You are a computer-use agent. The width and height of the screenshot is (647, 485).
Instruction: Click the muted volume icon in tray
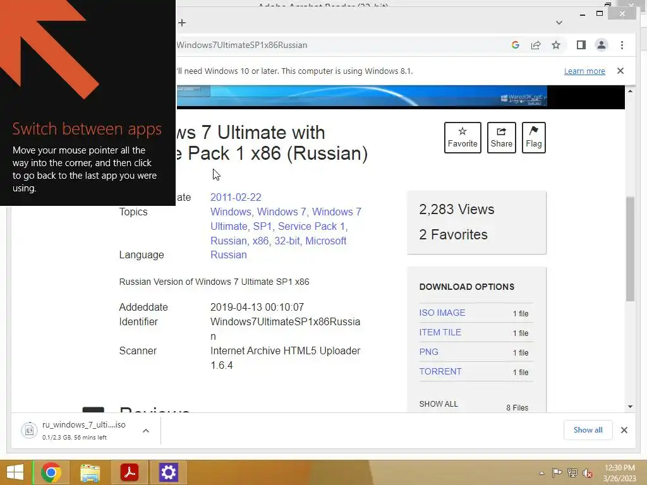pos(588,473)
